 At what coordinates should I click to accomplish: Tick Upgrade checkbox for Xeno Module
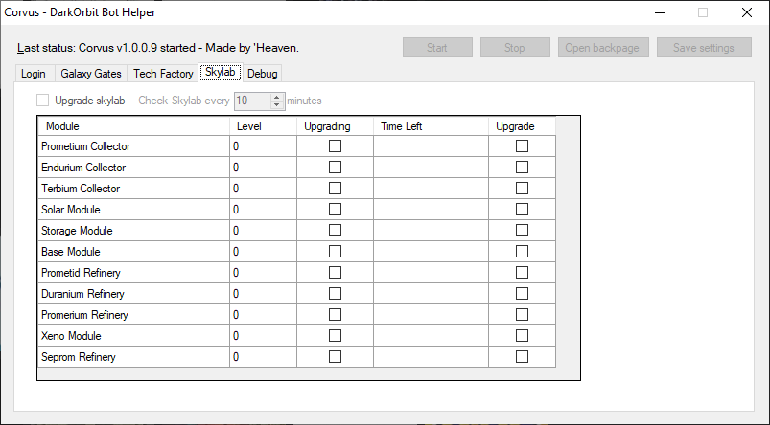tap(522, 336)
